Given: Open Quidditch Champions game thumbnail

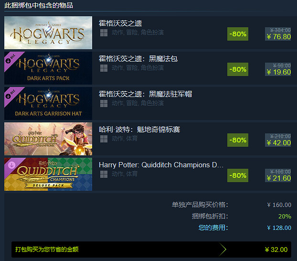Looking at the screenshot, I should [48, 139].
